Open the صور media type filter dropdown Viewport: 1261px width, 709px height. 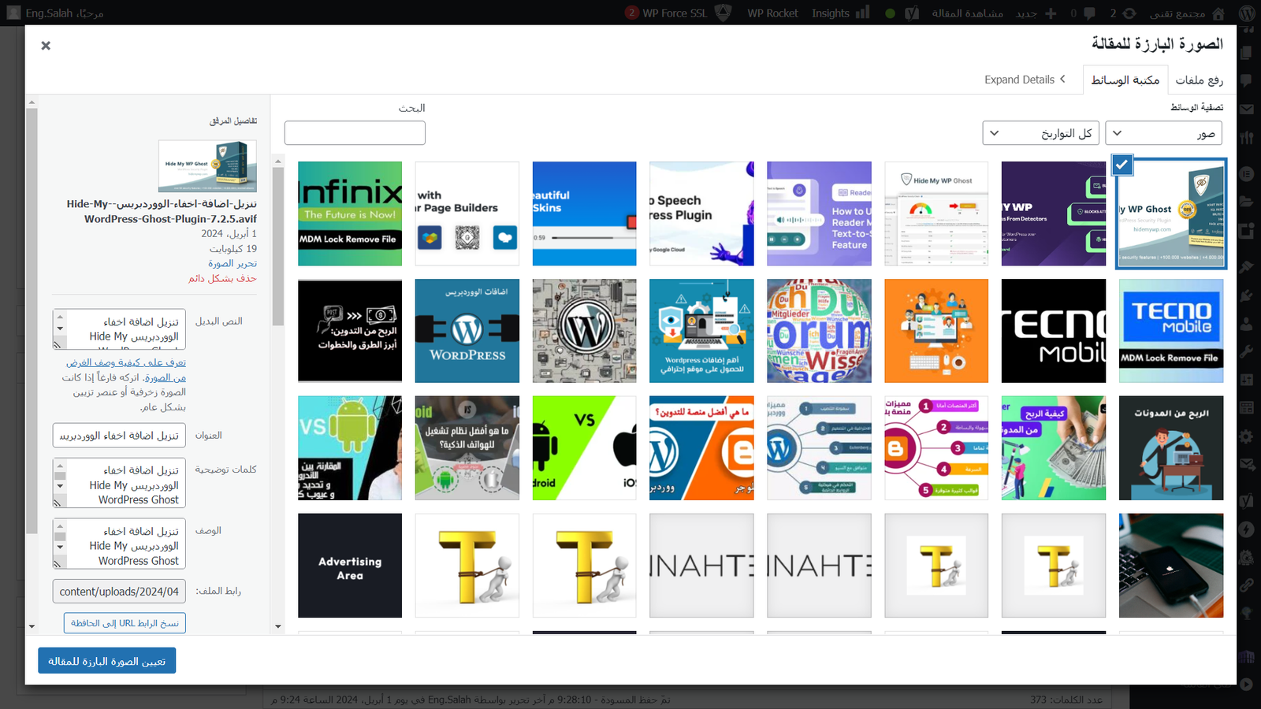(1163, 133)
